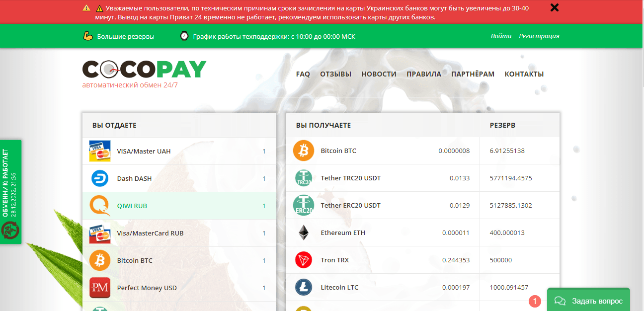The width and height of the screenshot is (644, 311).
Task: Click the Tether ERC20 USDT icon
Action: click(x=304, y=205)
